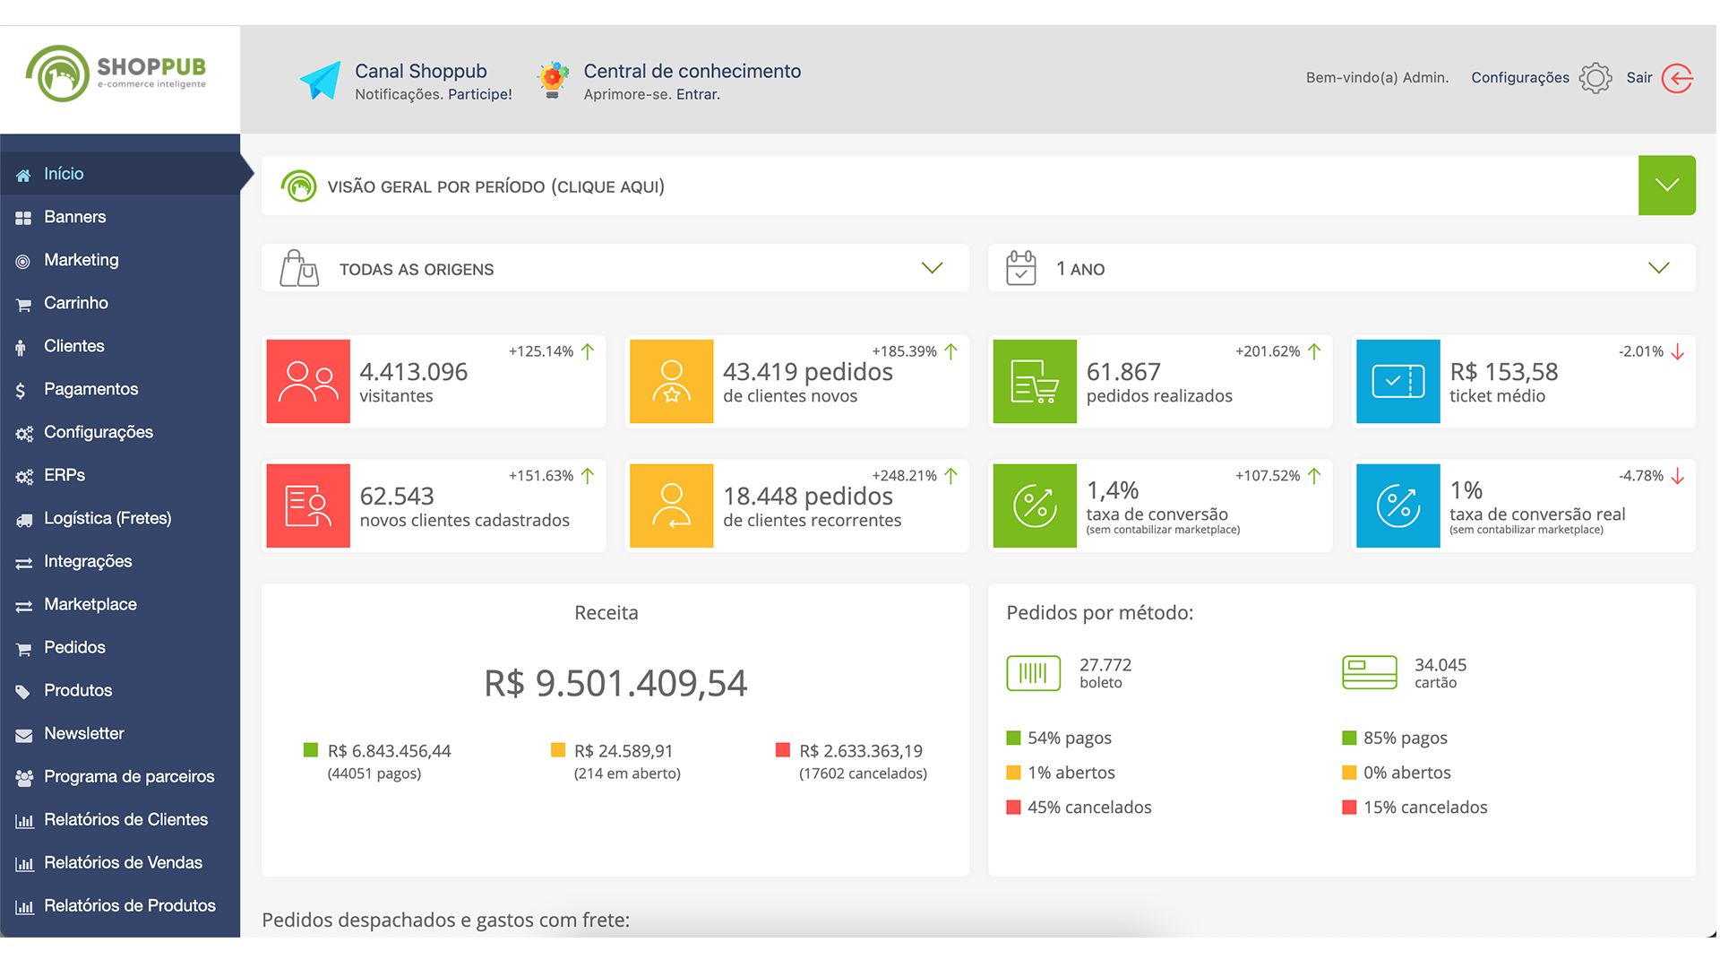Click yellow swatch beside R$ 24.589,91
Image resolution: width=1720 pixels, height=968 pixels.
click(558, 749)
